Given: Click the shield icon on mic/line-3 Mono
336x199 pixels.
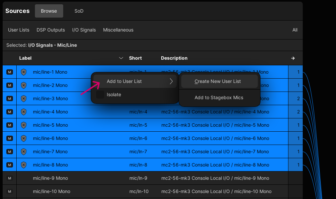Looking at the screenshot, I should tap(24, 99).
